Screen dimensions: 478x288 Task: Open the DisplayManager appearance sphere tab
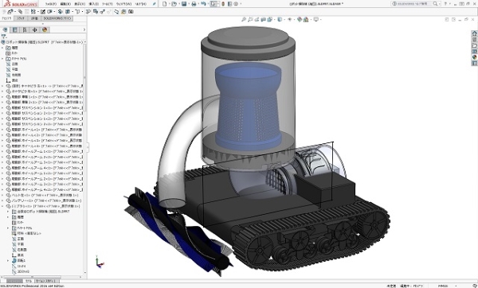coord(45,30)
